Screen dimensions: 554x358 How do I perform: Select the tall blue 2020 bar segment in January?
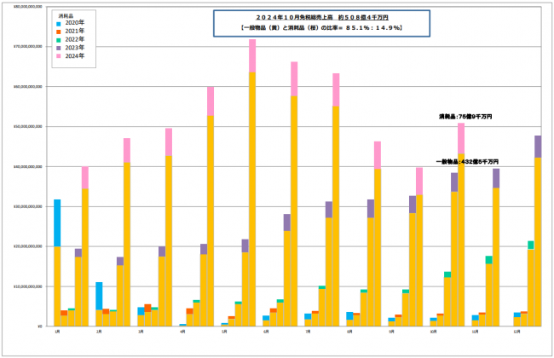click(x=57, y=222)
